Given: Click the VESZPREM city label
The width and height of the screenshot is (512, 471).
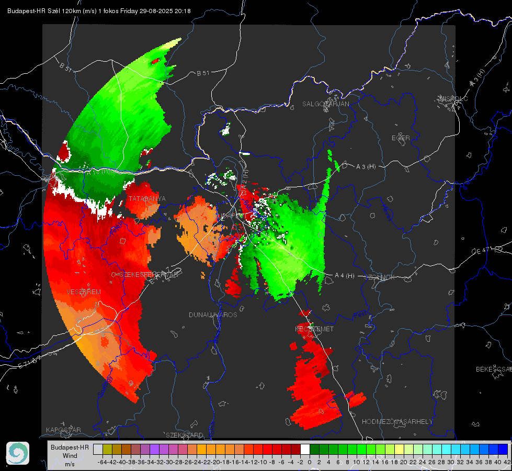Looking at the screenshot, I should tap(84, 292).
